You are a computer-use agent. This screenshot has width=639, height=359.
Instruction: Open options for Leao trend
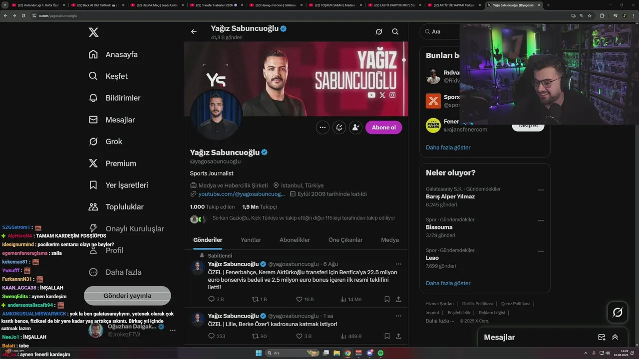coord(541,251)
